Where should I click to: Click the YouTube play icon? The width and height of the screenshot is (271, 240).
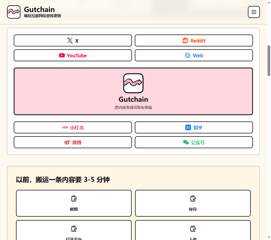62,55
